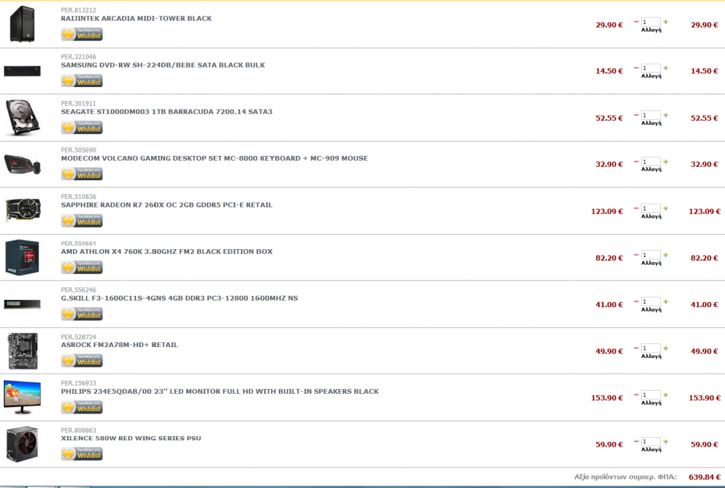Add G.Skill 4GB DDR3 to Wishlist

coord(82,314)
